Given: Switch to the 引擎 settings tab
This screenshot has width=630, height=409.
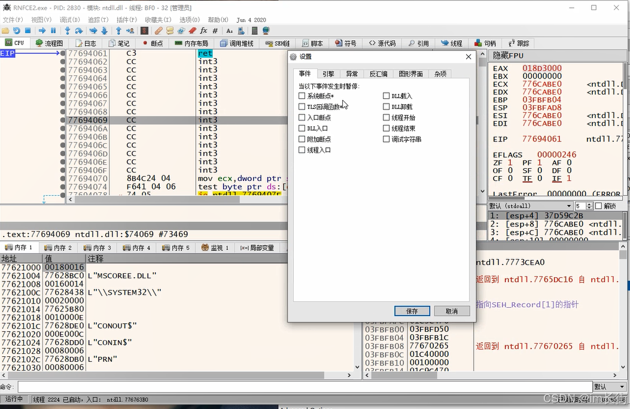Looking at the screenshot, I should pyautogui.click(x=328, y=74).
